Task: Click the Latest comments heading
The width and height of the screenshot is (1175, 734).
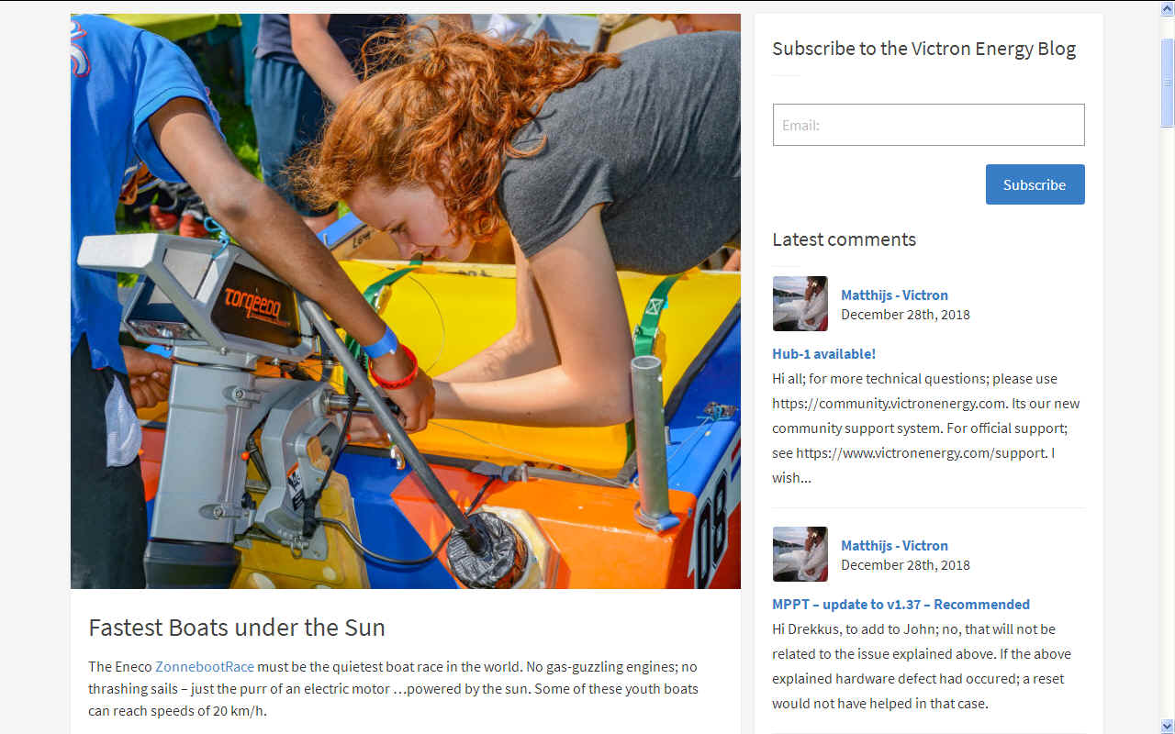Action: pyautogui.click(x=844, y=239)
